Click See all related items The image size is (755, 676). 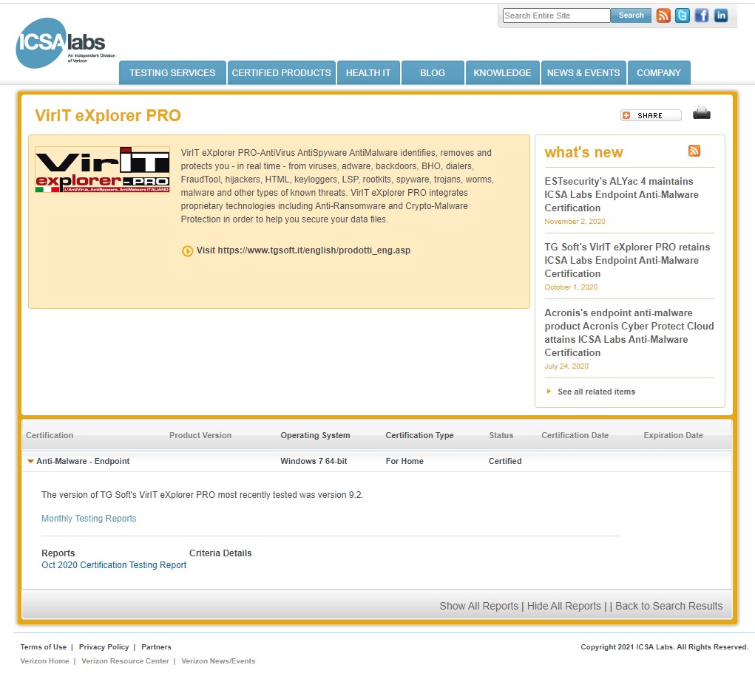(596, 392)
